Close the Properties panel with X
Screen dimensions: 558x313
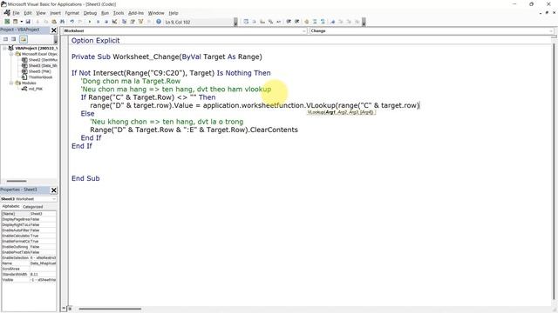pyautogui.click(x=54, y=190)
